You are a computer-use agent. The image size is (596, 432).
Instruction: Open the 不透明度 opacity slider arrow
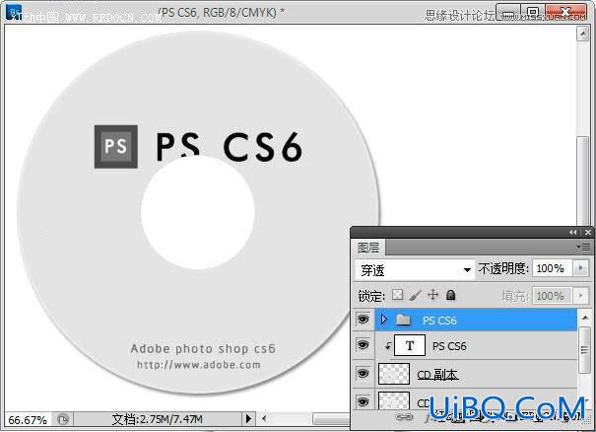(x=580, y=268)
